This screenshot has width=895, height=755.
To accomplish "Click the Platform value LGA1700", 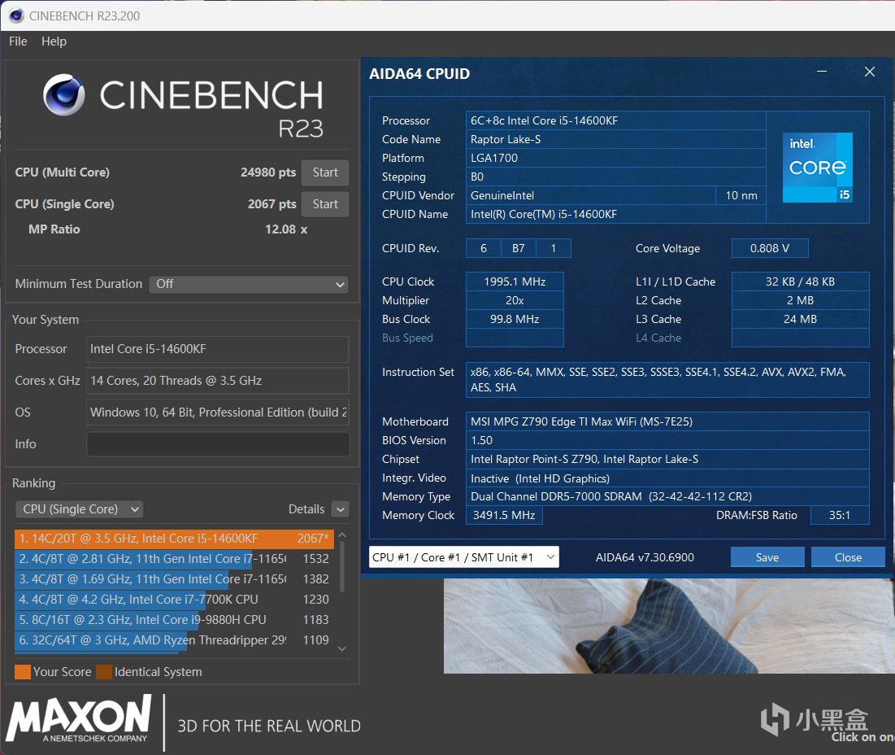I will (x=615, y=158).
